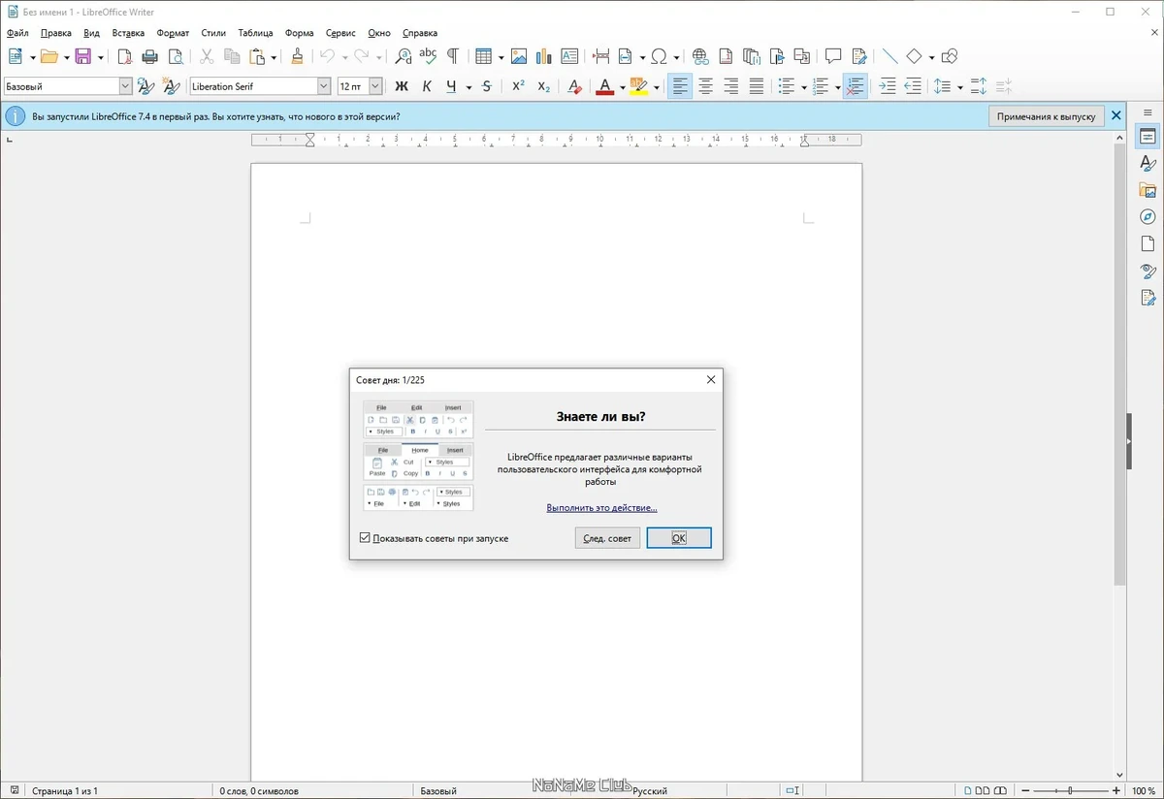The width and height of the screenshot is (1164, 799).
Task: Open sidebar Properties panel icon
Action: [1148, 137]
